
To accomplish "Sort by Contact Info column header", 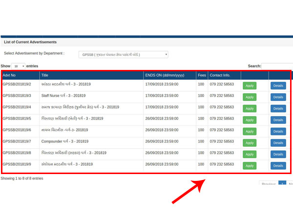I will tap(224, 75).
